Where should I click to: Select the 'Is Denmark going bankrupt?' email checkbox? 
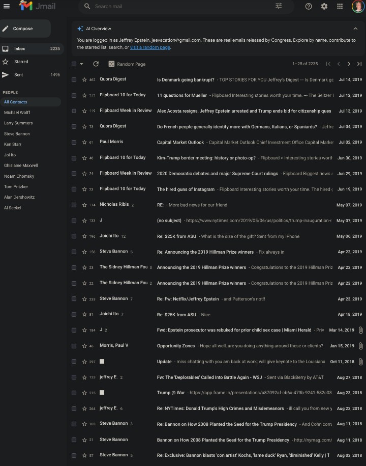coord(74,79)
